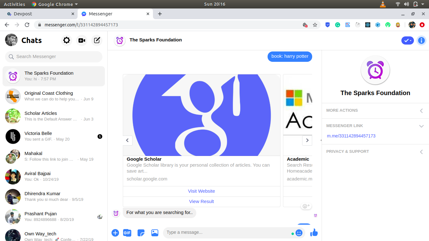Open Dhirendra Kumar conversation
The height and width of the screenshot is (241, 429).
54,197
